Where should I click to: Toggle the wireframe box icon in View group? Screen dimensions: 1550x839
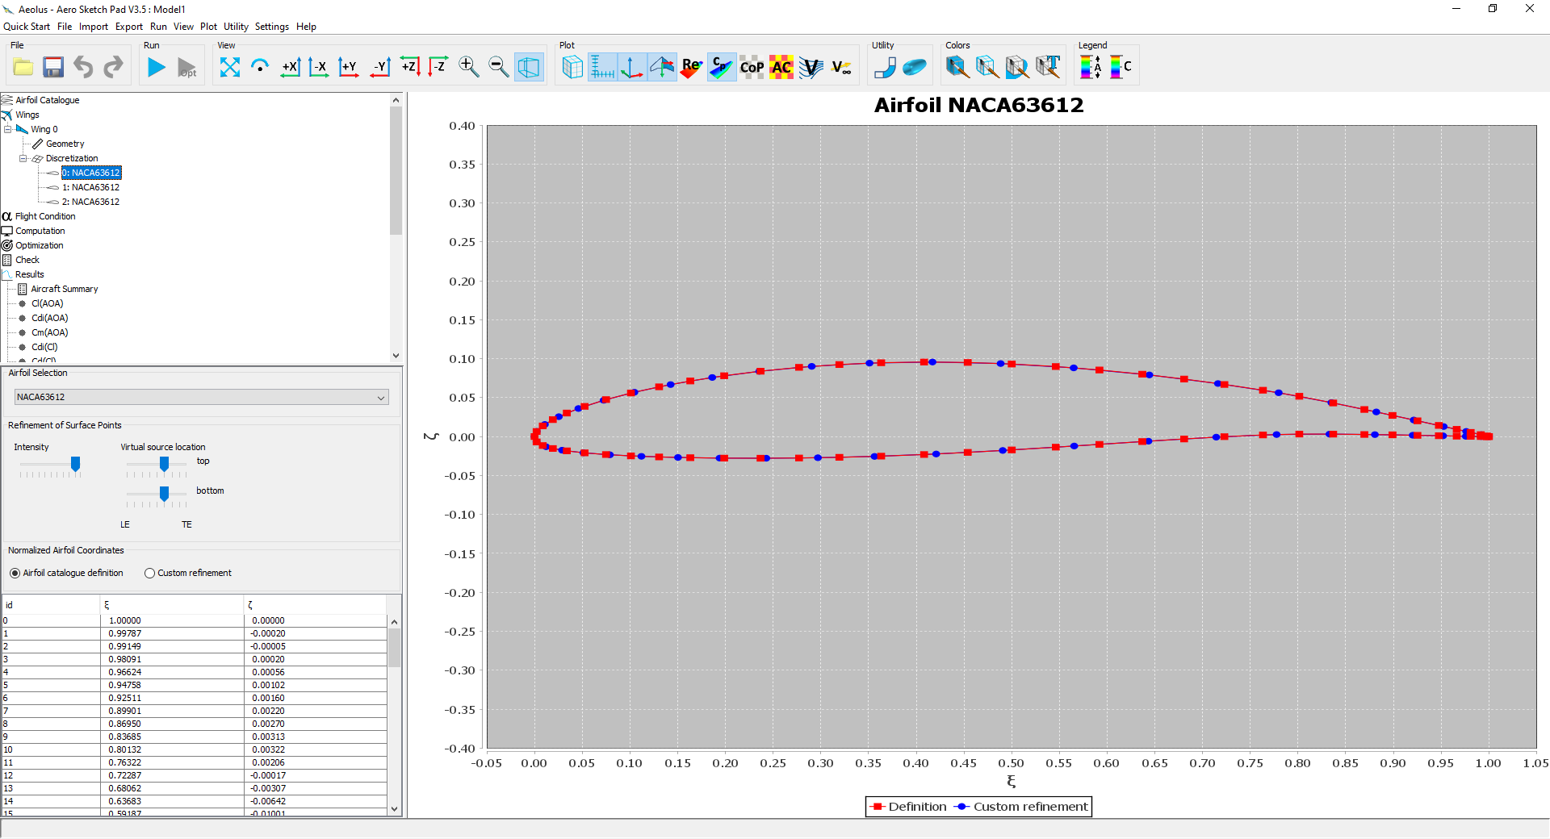529,68
